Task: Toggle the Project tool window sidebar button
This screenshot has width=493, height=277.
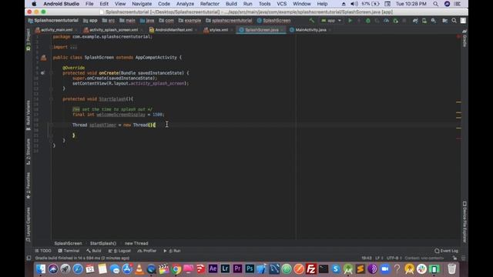Action: (29, 40)
